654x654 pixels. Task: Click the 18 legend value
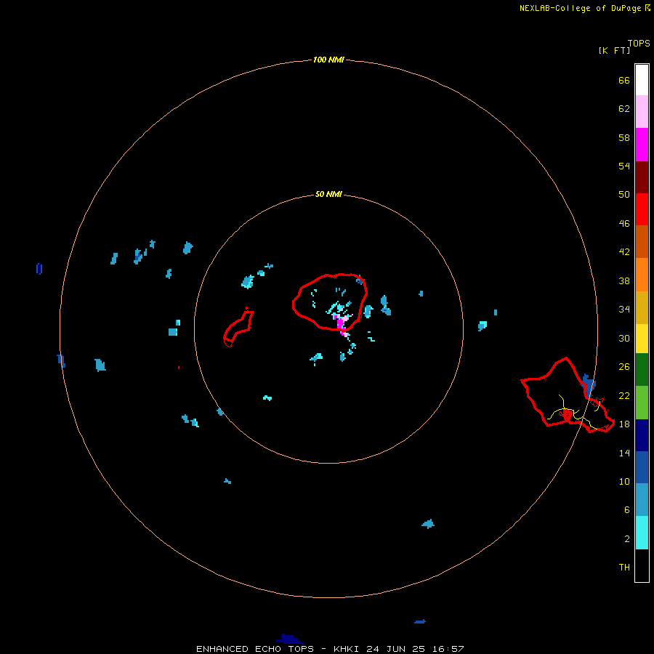point(624,424)
